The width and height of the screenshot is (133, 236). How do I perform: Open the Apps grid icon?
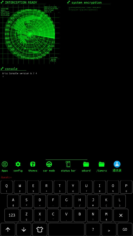point(5,164)
